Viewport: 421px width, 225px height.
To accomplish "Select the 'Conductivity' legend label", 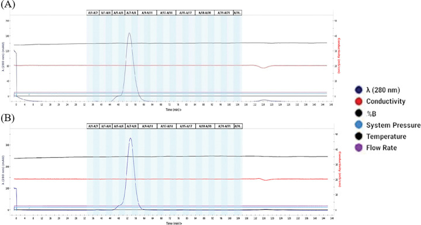I will (386, 101).
